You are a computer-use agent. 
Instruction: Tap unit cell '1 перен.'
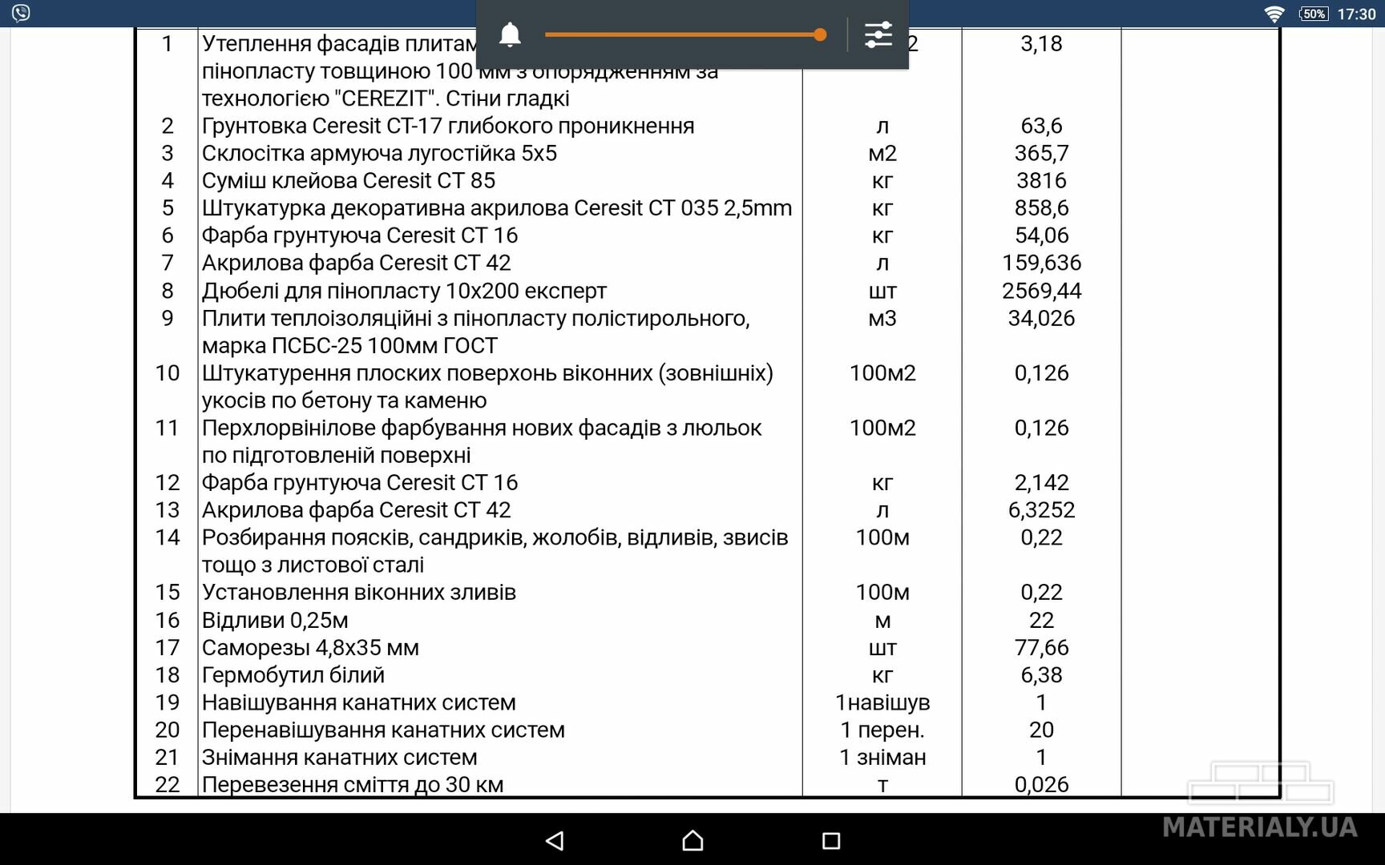point(882,730)
